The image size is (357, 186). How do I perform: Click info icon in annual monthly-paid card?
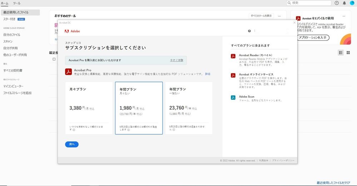pos(128,130)
